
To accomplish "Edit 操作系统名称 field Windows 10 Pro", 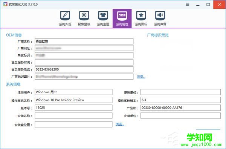I will pyautogui.click(x=73, y=100).
